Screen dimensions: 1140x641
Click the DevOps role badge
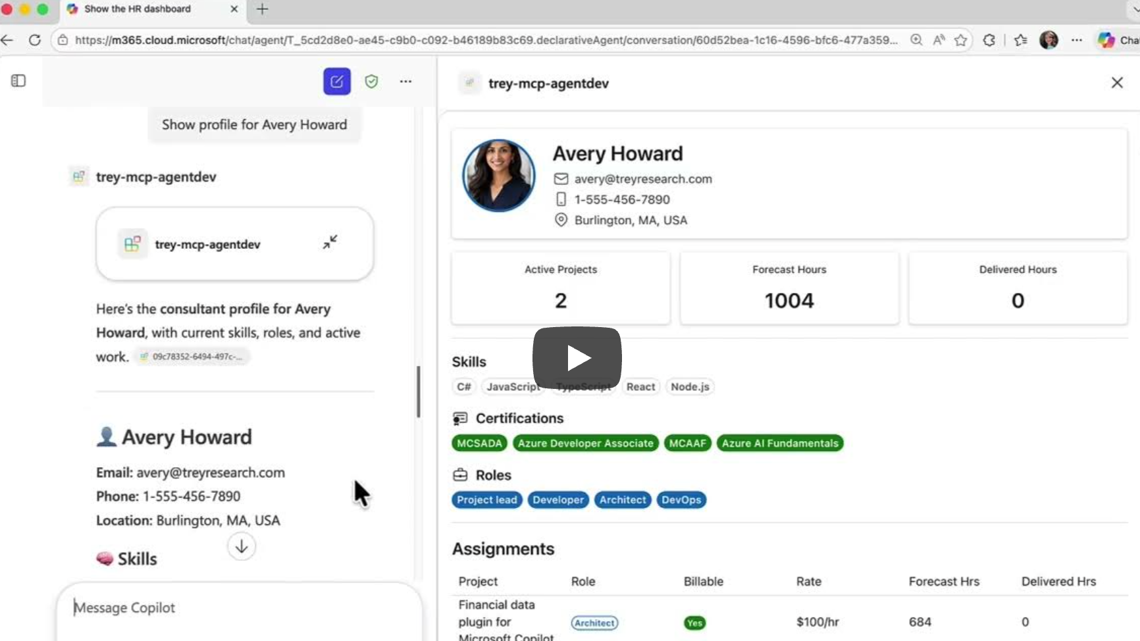(x=681, y=500)
